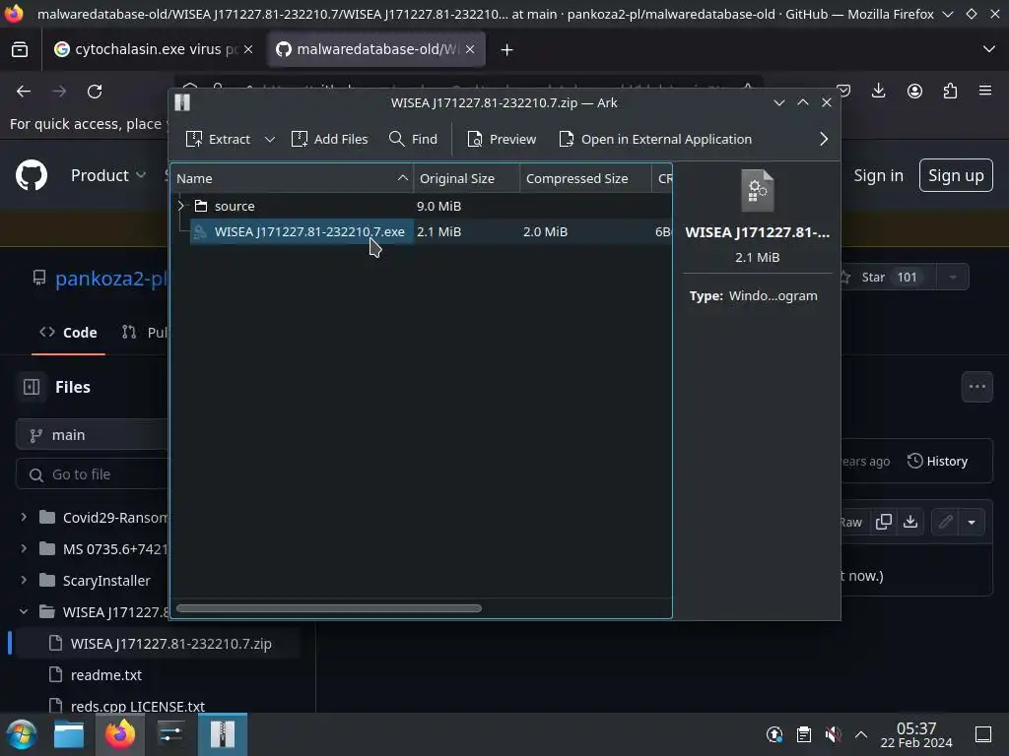Click Open in External Application
Screen dimensions: 1009x756
click(655, 139)
